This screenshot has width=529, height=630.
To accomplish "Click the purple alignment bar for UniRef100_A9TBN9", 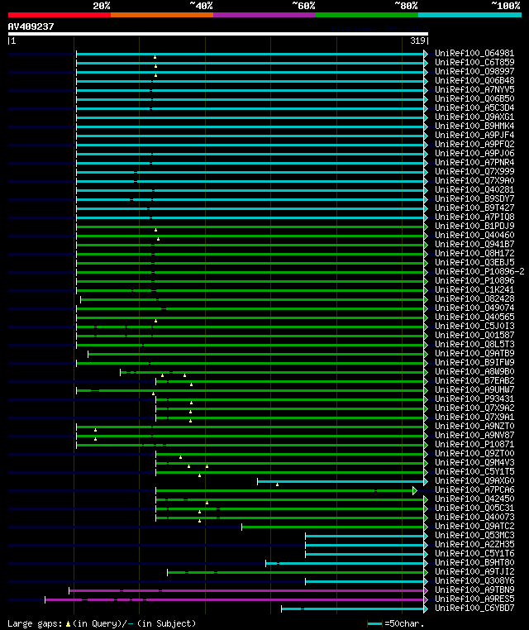I will click(246, 590).
